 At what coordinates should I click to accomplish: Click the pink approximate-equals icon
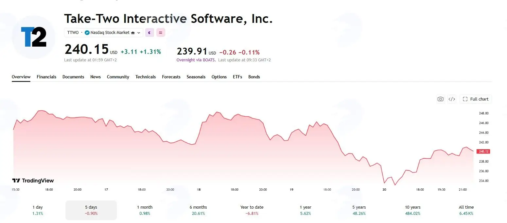(x=161, y=33)
